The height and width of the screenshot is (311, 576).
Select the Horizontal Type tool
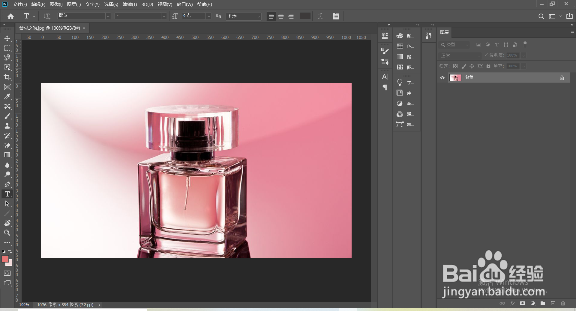tap(7, 194)
